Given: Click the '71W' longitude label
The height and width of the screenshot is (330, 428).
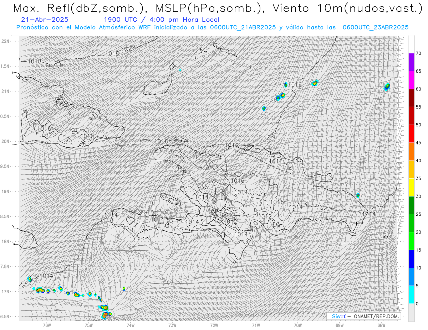Looking at the screenshot, I should 256,325.
